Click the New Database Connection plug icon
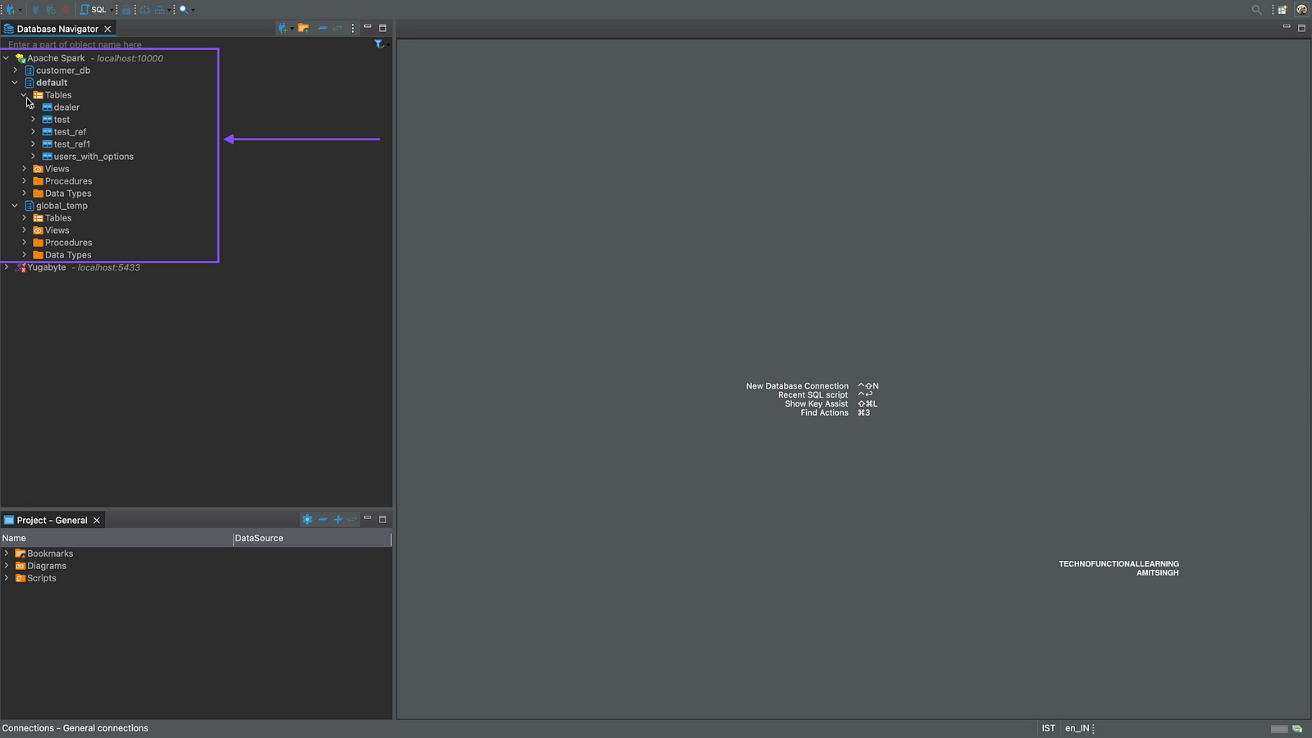The width and height of the screenshot is (1312, 738). point(11,10)
